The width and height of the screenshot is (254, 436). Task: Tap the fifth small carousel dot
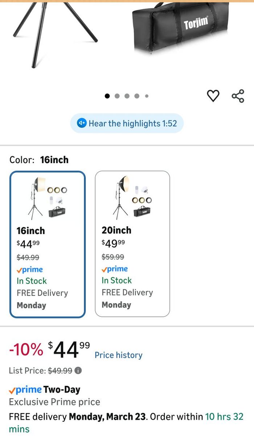coord(147,96)
